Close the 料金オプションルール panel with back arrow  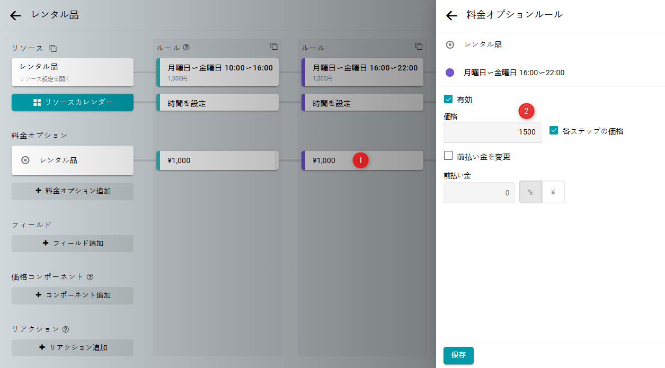tap(451, 15)
